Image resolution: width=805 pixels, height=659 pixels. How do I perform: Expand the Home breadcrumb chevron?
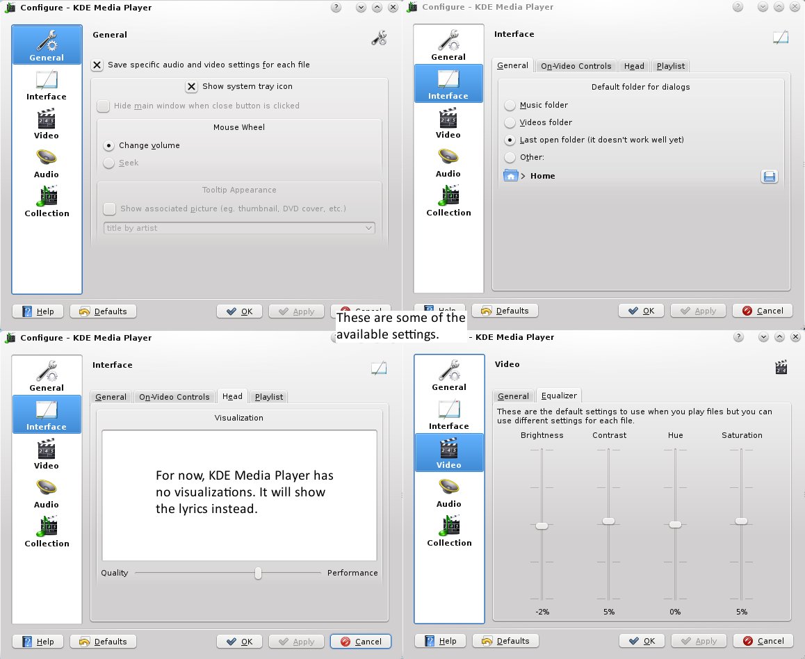click(x=524, y=176)
